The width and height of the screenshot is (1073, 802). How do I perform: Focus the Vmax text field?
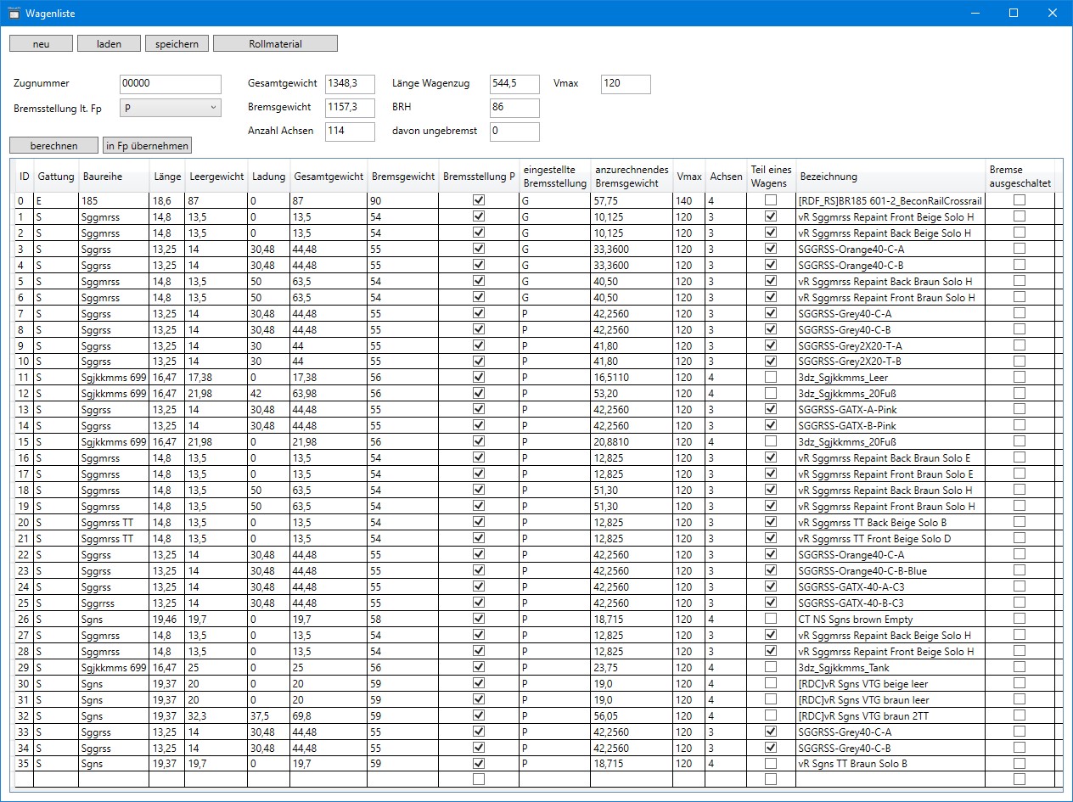625,84
